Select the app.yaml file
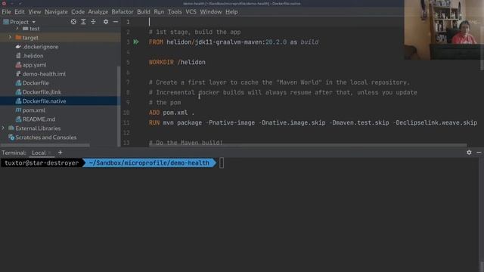Viewport: 484px width, 272px height. (34, 65)
